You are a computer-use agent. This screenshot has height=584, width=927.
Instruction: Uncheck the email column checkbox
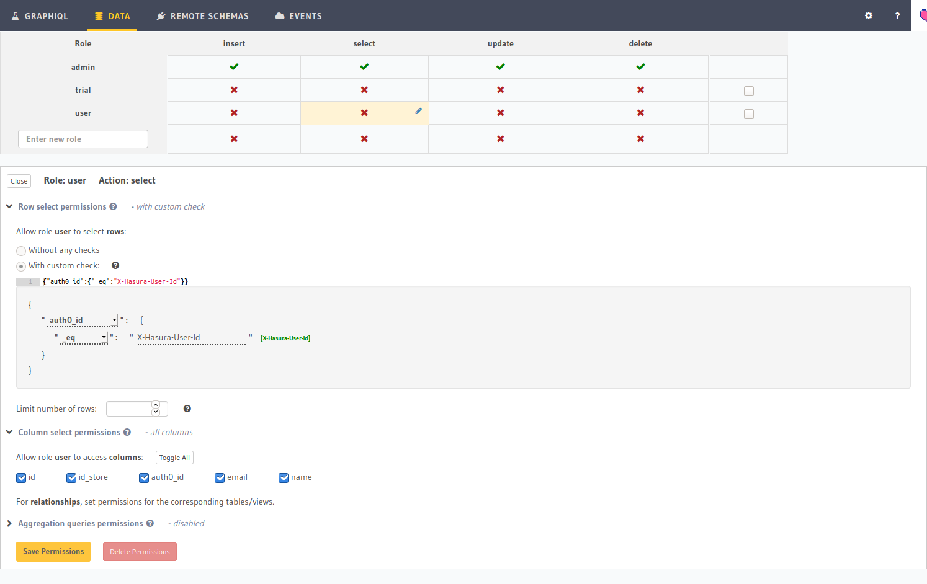coord(220,478)
